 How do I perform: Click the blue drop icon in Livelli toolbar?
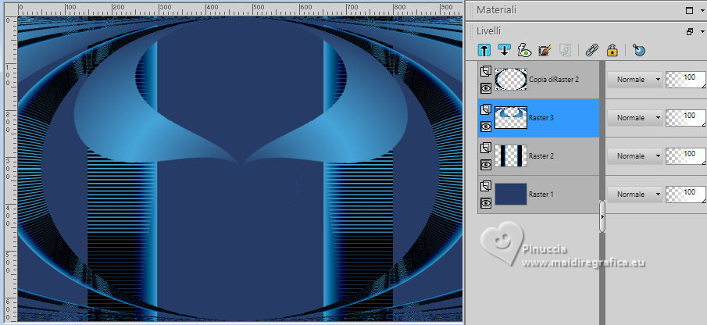coord(638,50)
